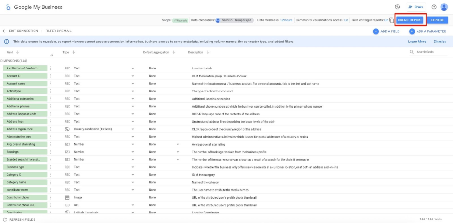Click the Create Report button
Screen dimensions: 453x223
point(410,20)
